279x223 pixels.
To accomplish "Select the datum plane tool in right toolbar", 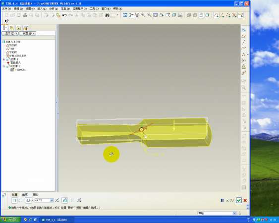I will click(x=243, y=36).
